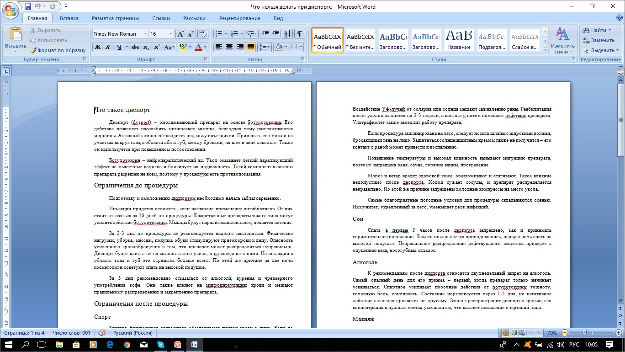Toggle italic formatting К
The image size is (625, 352).
(x=108, y=47)
